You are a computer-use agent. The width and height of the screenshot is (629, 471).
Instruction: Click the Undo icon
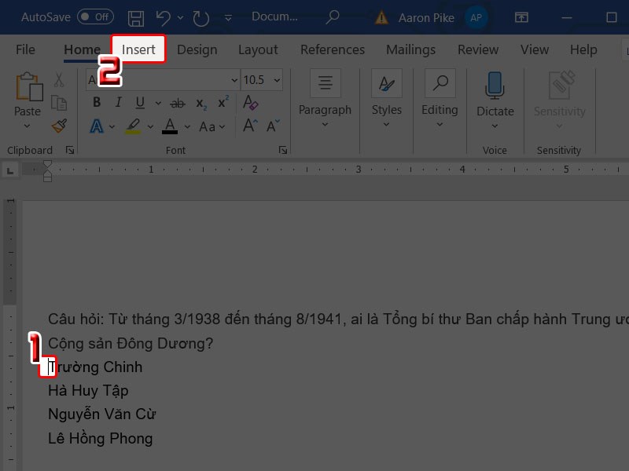(x=161, y=16)
